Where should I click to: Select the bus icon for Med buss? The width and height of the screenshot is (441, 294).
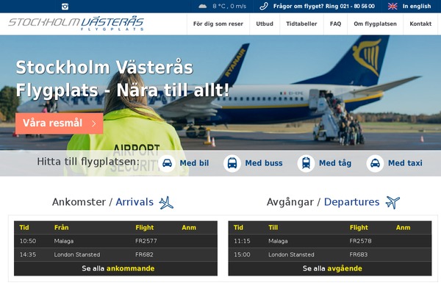click(x=232, y=163)
